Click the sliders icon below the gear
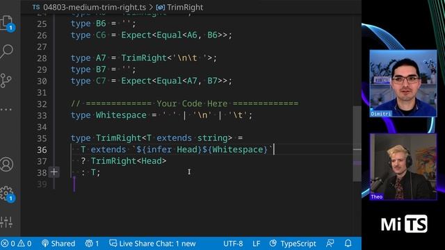Screen dimensions: 445x250 click(6, 222)
